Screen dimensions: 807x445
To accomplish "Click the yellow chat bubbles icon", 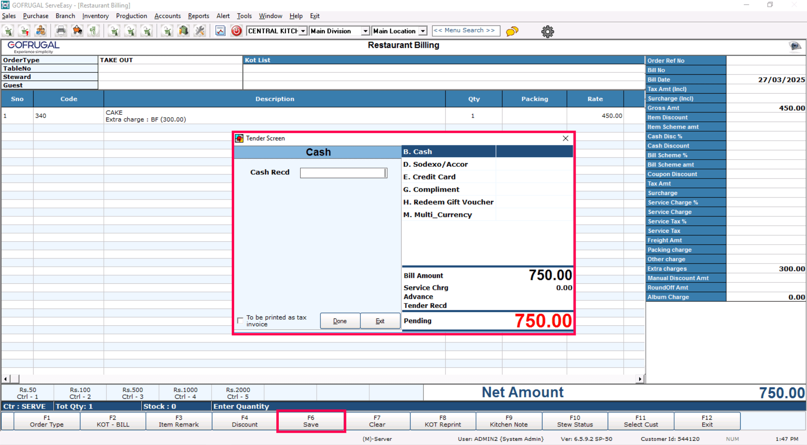I will click(512, 31).
